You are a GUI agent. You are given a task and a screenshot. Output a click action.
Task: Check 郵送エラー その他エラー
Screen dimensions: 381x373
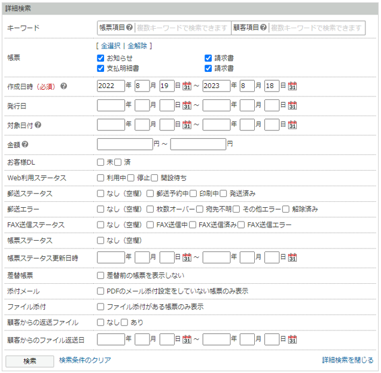(236, 209)
